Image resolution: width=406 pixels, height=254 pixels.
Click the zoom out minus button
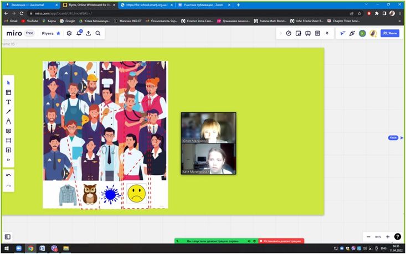tap(369, 237)
